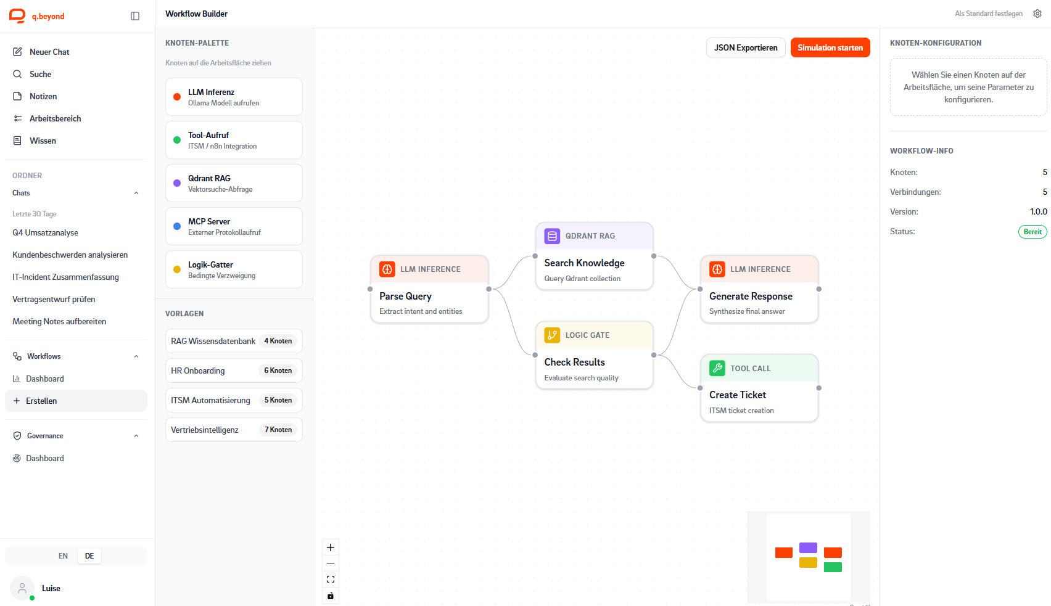This screenshot has width=1051, height=606.
Task: Collapse the sidebar with the panel icon
Action: pos(135,16)
